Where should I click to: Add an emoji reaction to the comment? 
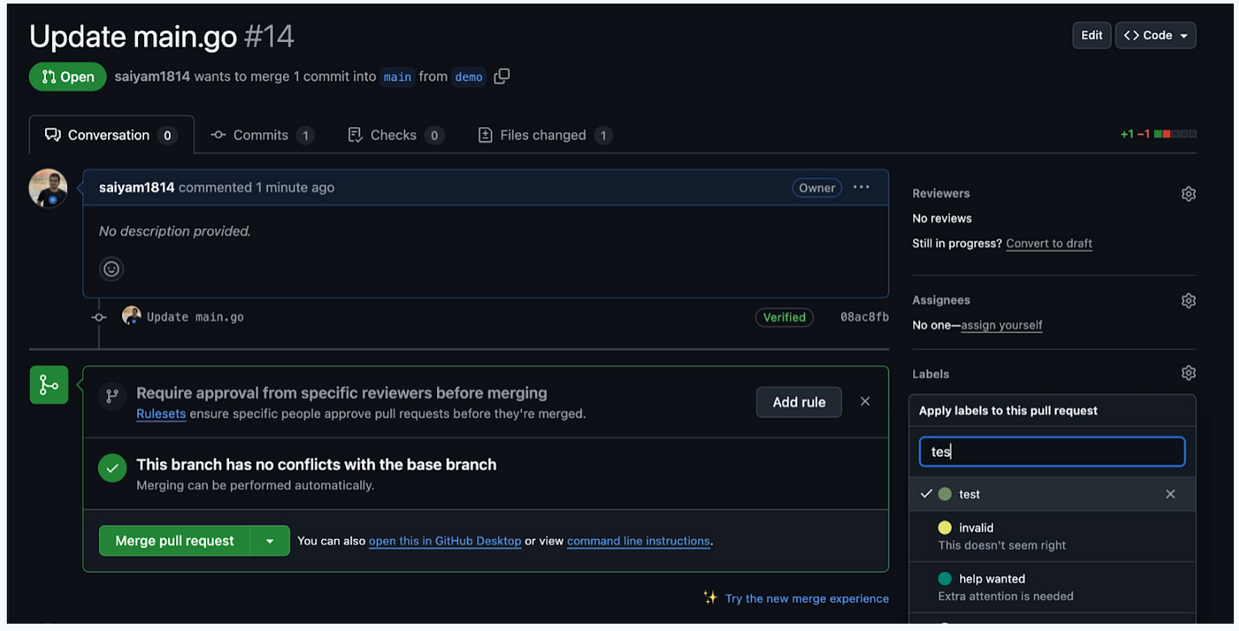pyautogui.click(x=112, y=269)
